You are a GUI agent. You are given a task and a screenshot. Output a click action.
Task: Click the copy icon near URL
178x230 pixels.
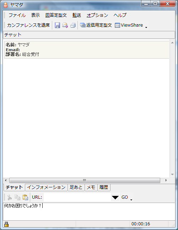17,197
